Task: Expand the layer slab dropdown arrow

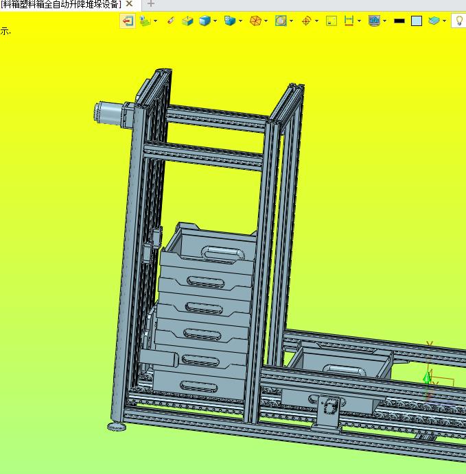Action: (444, 21)
